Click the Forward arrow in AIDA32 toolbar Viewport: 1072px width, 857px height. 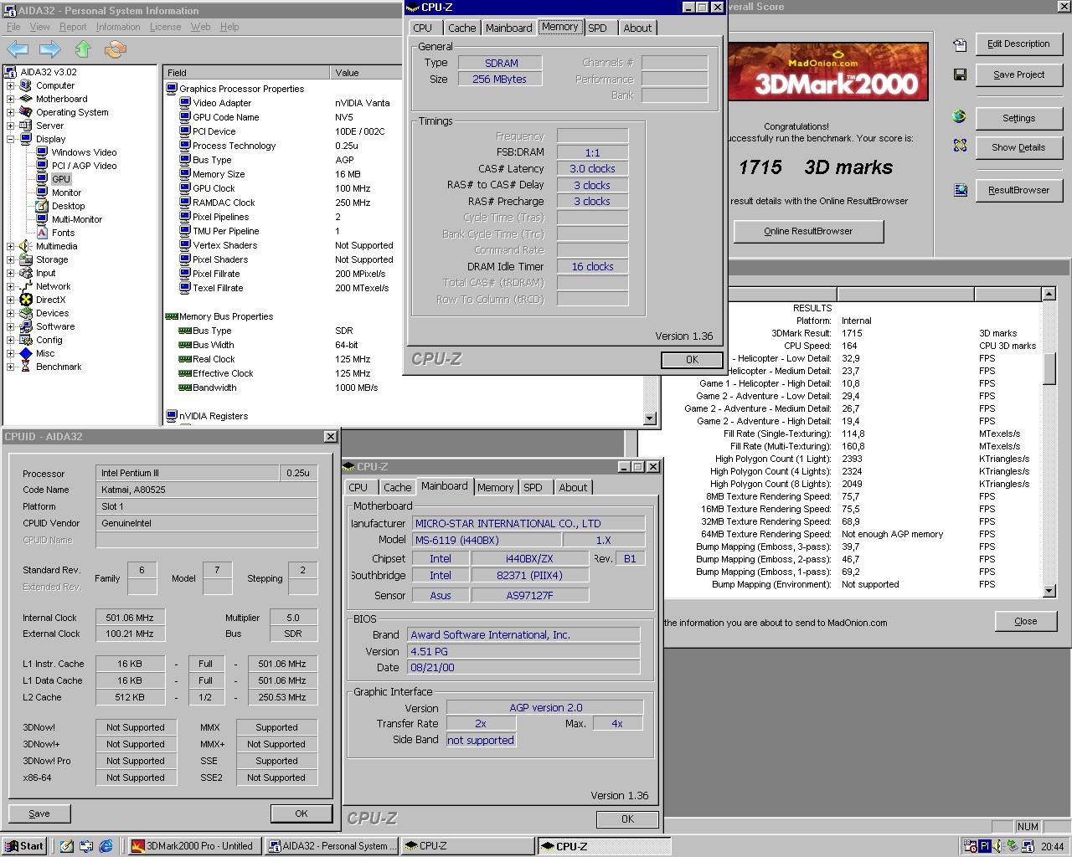pos(49,49)
